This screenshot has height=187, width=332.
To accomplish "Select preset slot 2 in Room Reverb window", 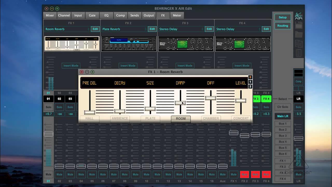I will point(250,86).
